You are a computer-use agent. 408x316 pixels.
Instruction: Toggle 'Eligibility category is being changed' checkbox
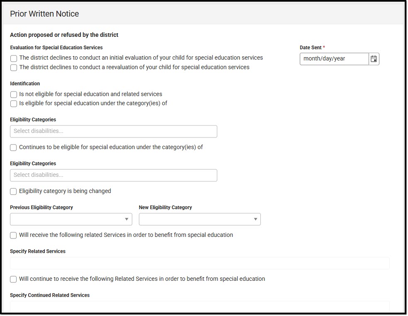pos(14,191)
